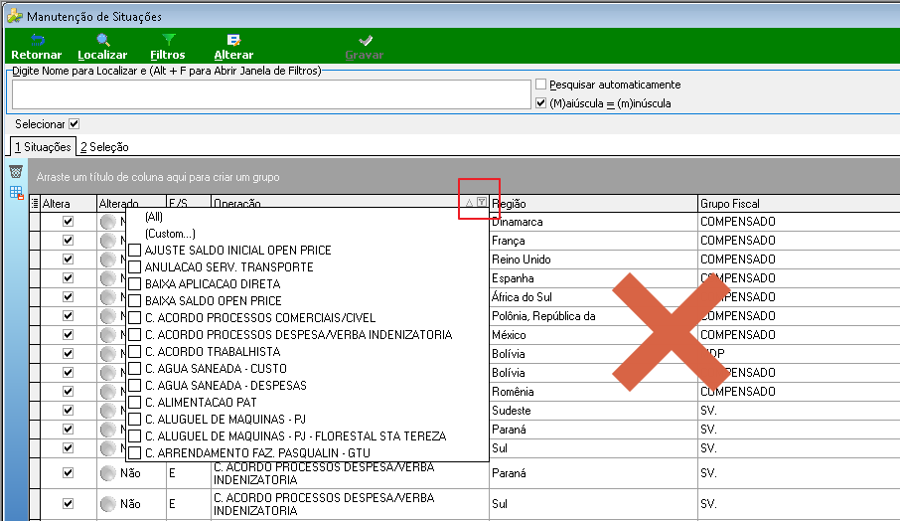The width and height of the screenshot is (900, 521).
Task: Click the trash basket icon in left sidebar
Action: [x=16, y=171]
